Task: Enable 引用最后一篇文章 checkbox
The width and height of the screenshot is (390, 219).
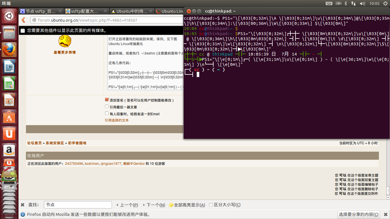Action: pos(107,107)
